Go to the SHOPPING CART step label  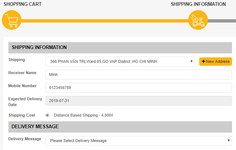[23, 4]
